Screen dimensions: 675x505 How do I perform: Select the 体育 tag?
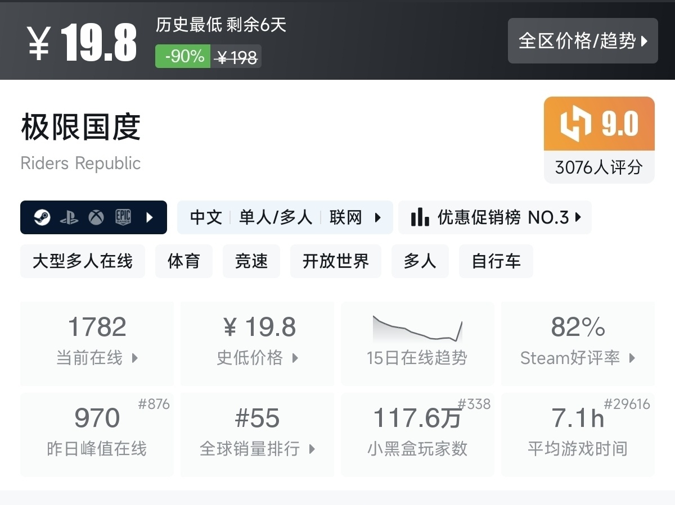point(184,261)
